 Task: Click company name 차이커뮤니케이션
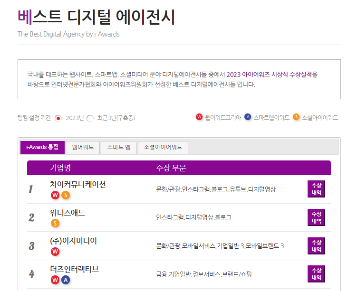coord(78,184)
